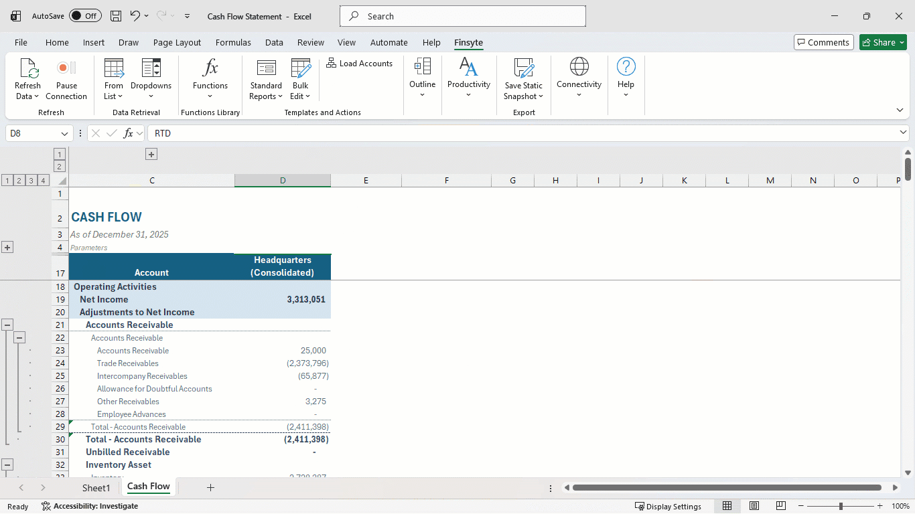Screen dimensions: 915x514
Task: Switch to the Page Layout tab
Action: (x=177, y=42)
